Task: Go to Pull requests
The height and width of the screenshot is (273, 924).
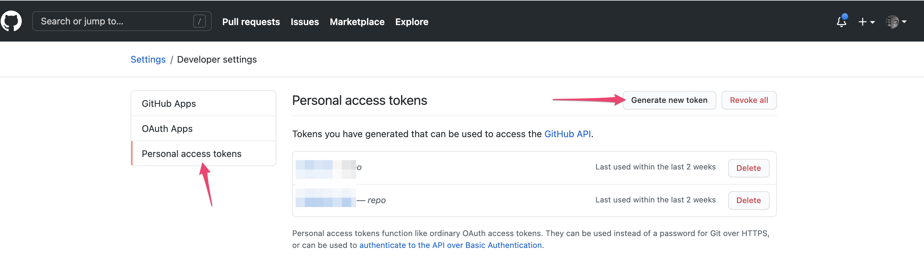Action: pyautogui.click(x=251, y=22)
